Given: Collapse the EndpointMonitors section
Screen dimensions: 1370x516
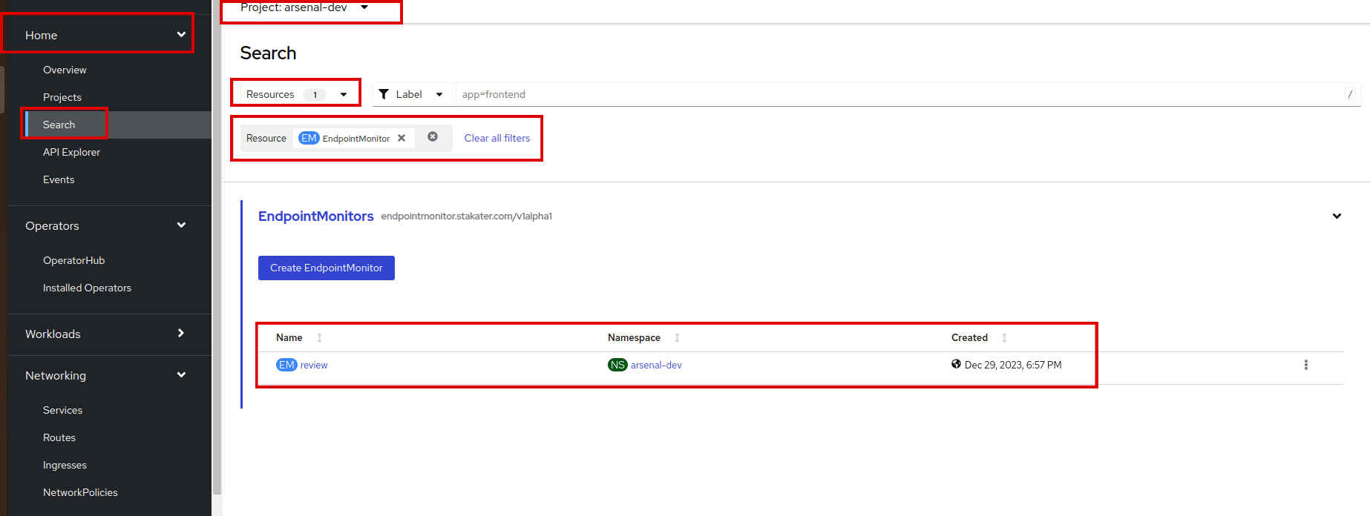Looking at the screenshot, I should click(1337, 216).
